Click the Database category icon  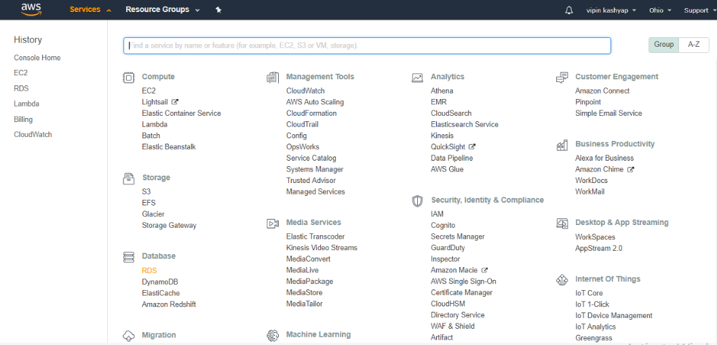[128, 257]
